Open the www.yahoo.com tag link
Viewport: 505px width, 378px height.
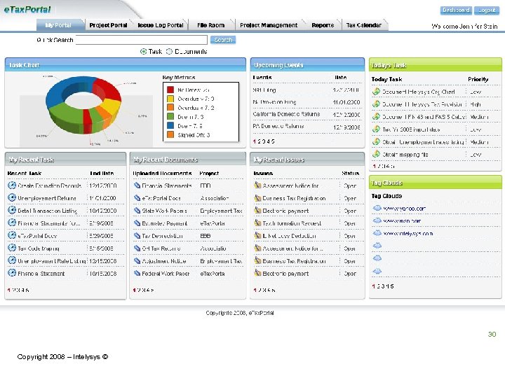(x=404, y=209)
